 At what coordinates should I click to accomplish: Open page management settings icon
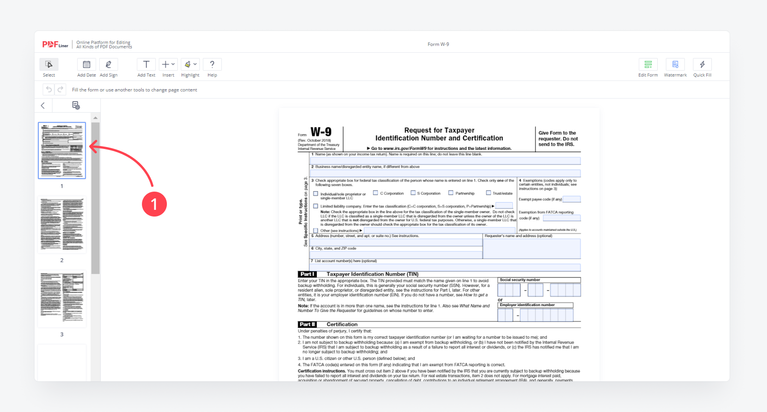[x=76, y=105]
